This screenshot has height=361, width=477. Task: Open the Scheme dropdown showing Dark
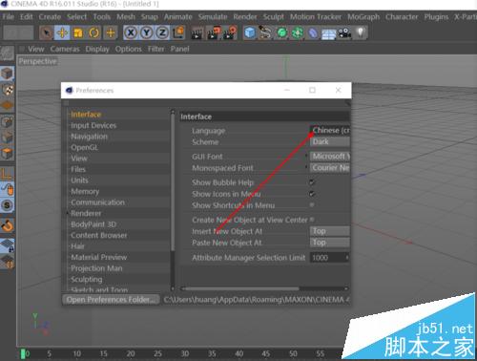coord(330,141)
